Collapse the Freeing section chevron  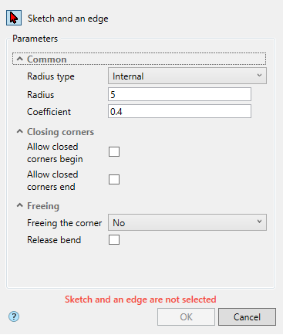20,205
